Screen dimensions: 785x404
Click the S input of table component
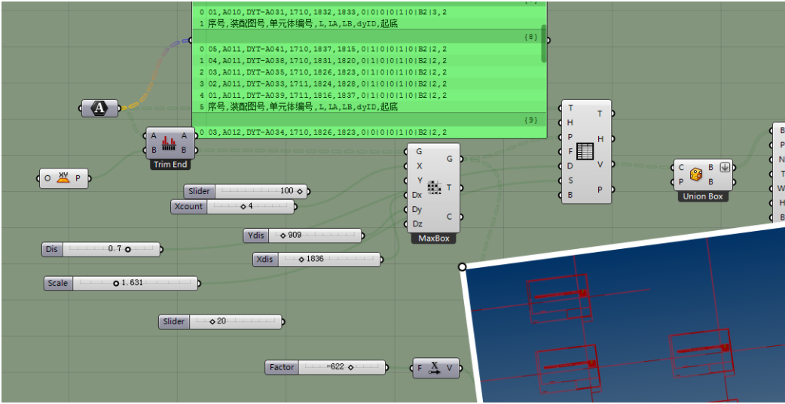(x=570, y=181)
